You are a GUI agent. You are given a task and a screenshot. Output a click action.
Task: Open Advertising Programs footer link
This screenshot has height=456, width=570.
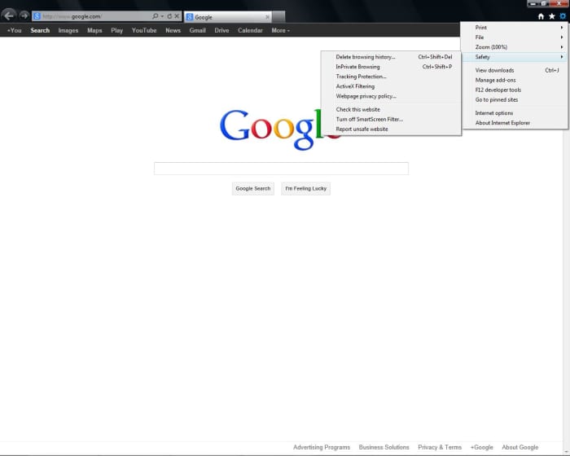[x=322, y=447]
